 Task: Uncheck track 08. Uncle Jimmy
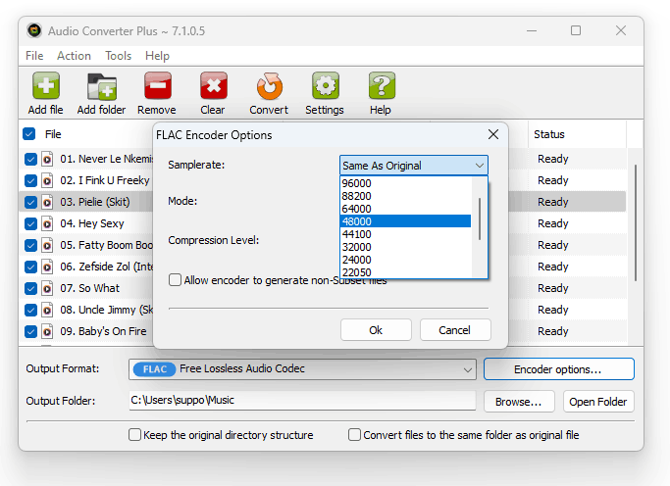30,311
